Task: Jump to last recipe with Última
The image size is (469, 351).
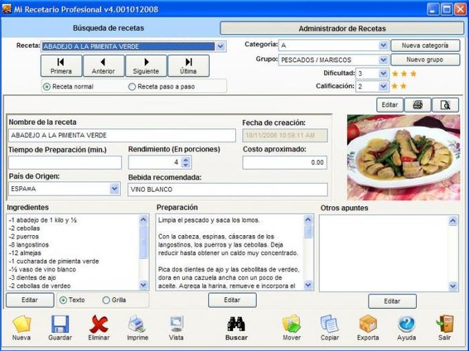Action: point(188,66)
